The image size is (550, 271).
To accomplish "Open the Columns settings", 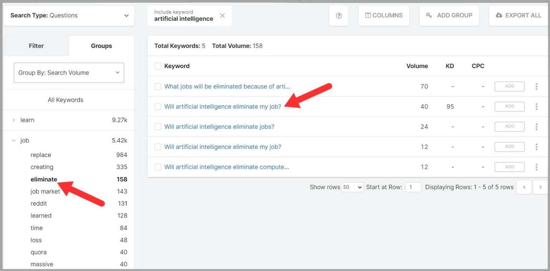I will 384,15.
